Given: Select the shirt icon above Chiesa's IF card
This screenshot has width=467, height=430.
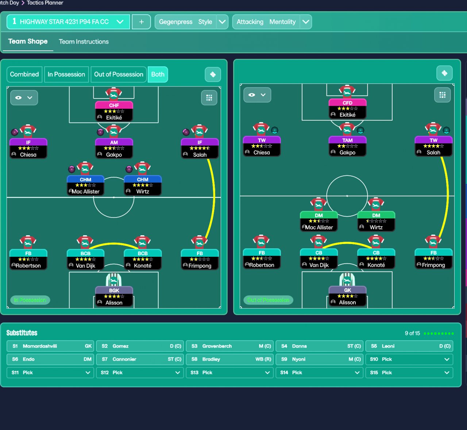Looking at the screenshot, I should (28, 131).
